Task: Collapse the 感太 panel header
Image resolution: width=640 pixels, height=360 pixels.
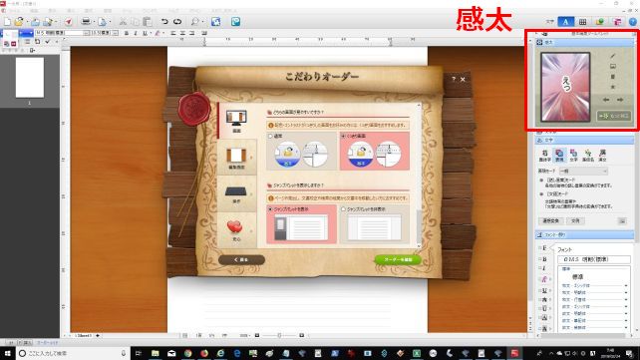Action: click(x=584, y=42)
